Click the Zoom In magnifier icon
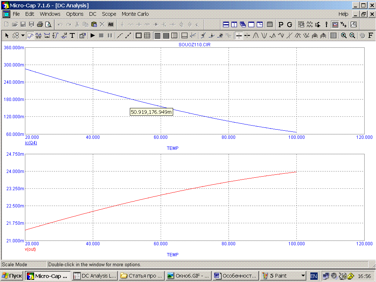 click(344, 36)
